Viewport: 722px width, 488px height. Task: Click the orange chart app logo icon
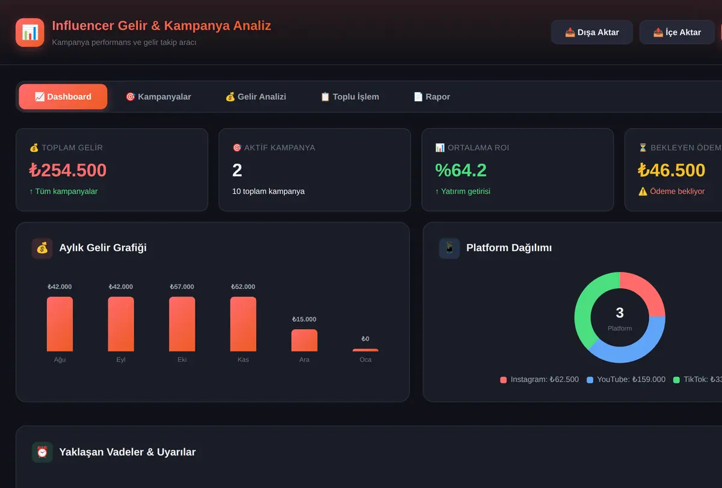click(30, 32)
